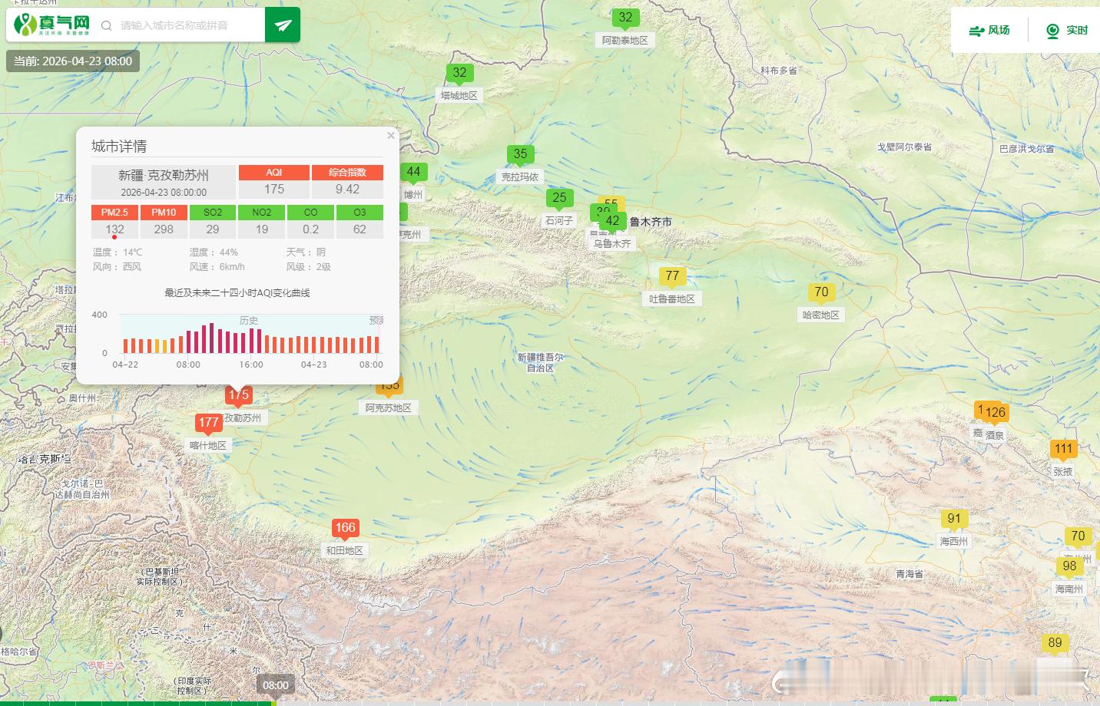Viewport: 1100px width, 706px height.
Task: Select the AQI tab in city details
Action: [274, 173]
